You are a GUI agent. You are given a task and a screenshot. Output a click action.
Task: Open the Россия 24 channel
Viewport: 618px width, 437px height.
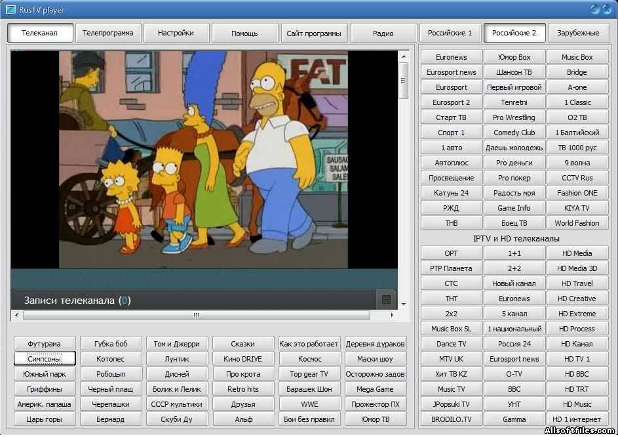pyautogui.click(x=514, y=343)
